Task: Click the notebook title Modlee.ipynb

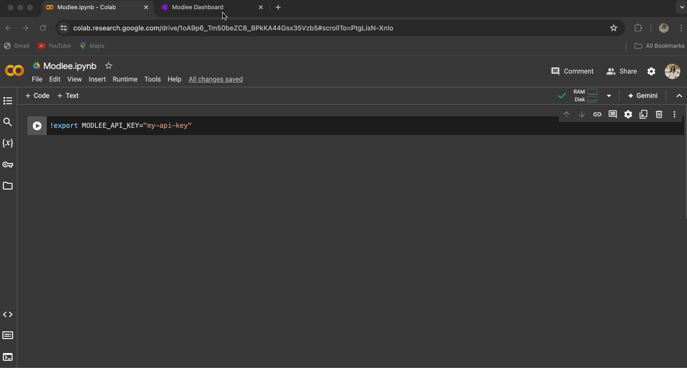Action: [70, 66]
